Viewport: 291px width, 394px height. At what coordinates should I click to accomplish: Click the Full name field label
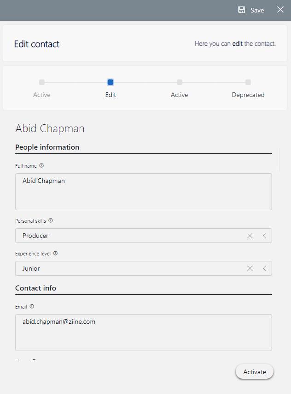click(x=26, y=166)
